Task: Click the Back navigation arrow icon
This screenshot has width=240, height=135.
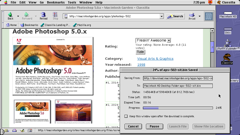Action: click(x=10, y=15)
